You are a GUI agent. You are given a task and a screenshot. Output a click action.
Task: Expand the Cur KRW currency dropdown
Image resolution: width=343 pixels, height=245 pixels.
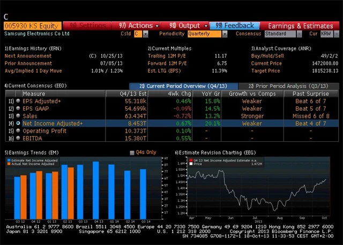(x=328, y=34)
